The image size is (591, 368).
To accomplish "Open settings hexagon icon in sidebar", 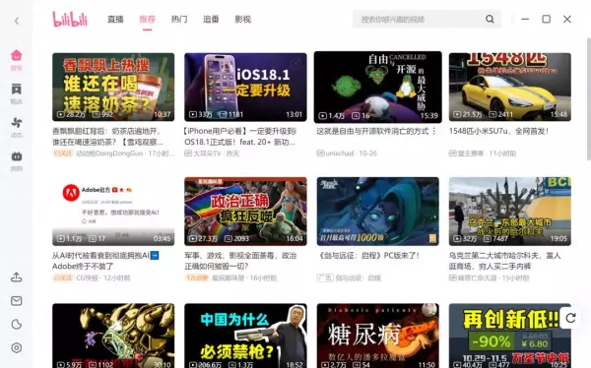I will pos(16,347).
